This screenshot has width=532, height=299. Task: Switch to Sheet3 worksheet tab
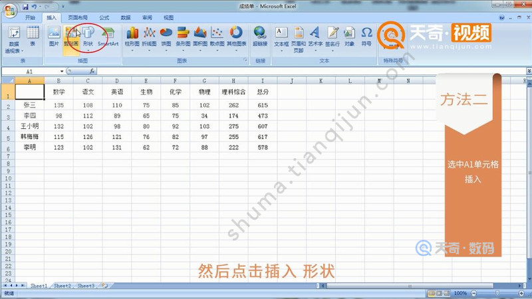86,286
